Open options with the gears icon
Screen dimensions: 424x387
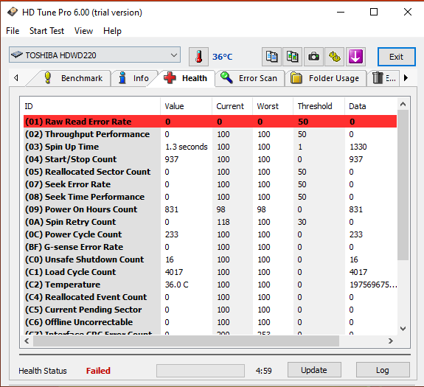335,57
